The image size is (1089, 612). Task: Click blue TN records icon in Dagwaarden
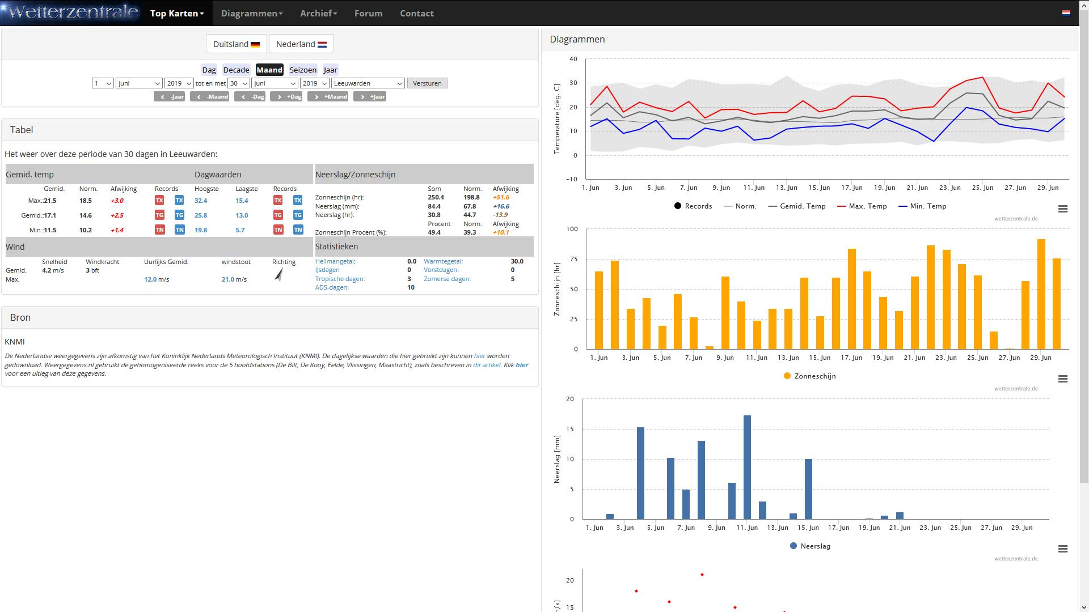(298, 229)
